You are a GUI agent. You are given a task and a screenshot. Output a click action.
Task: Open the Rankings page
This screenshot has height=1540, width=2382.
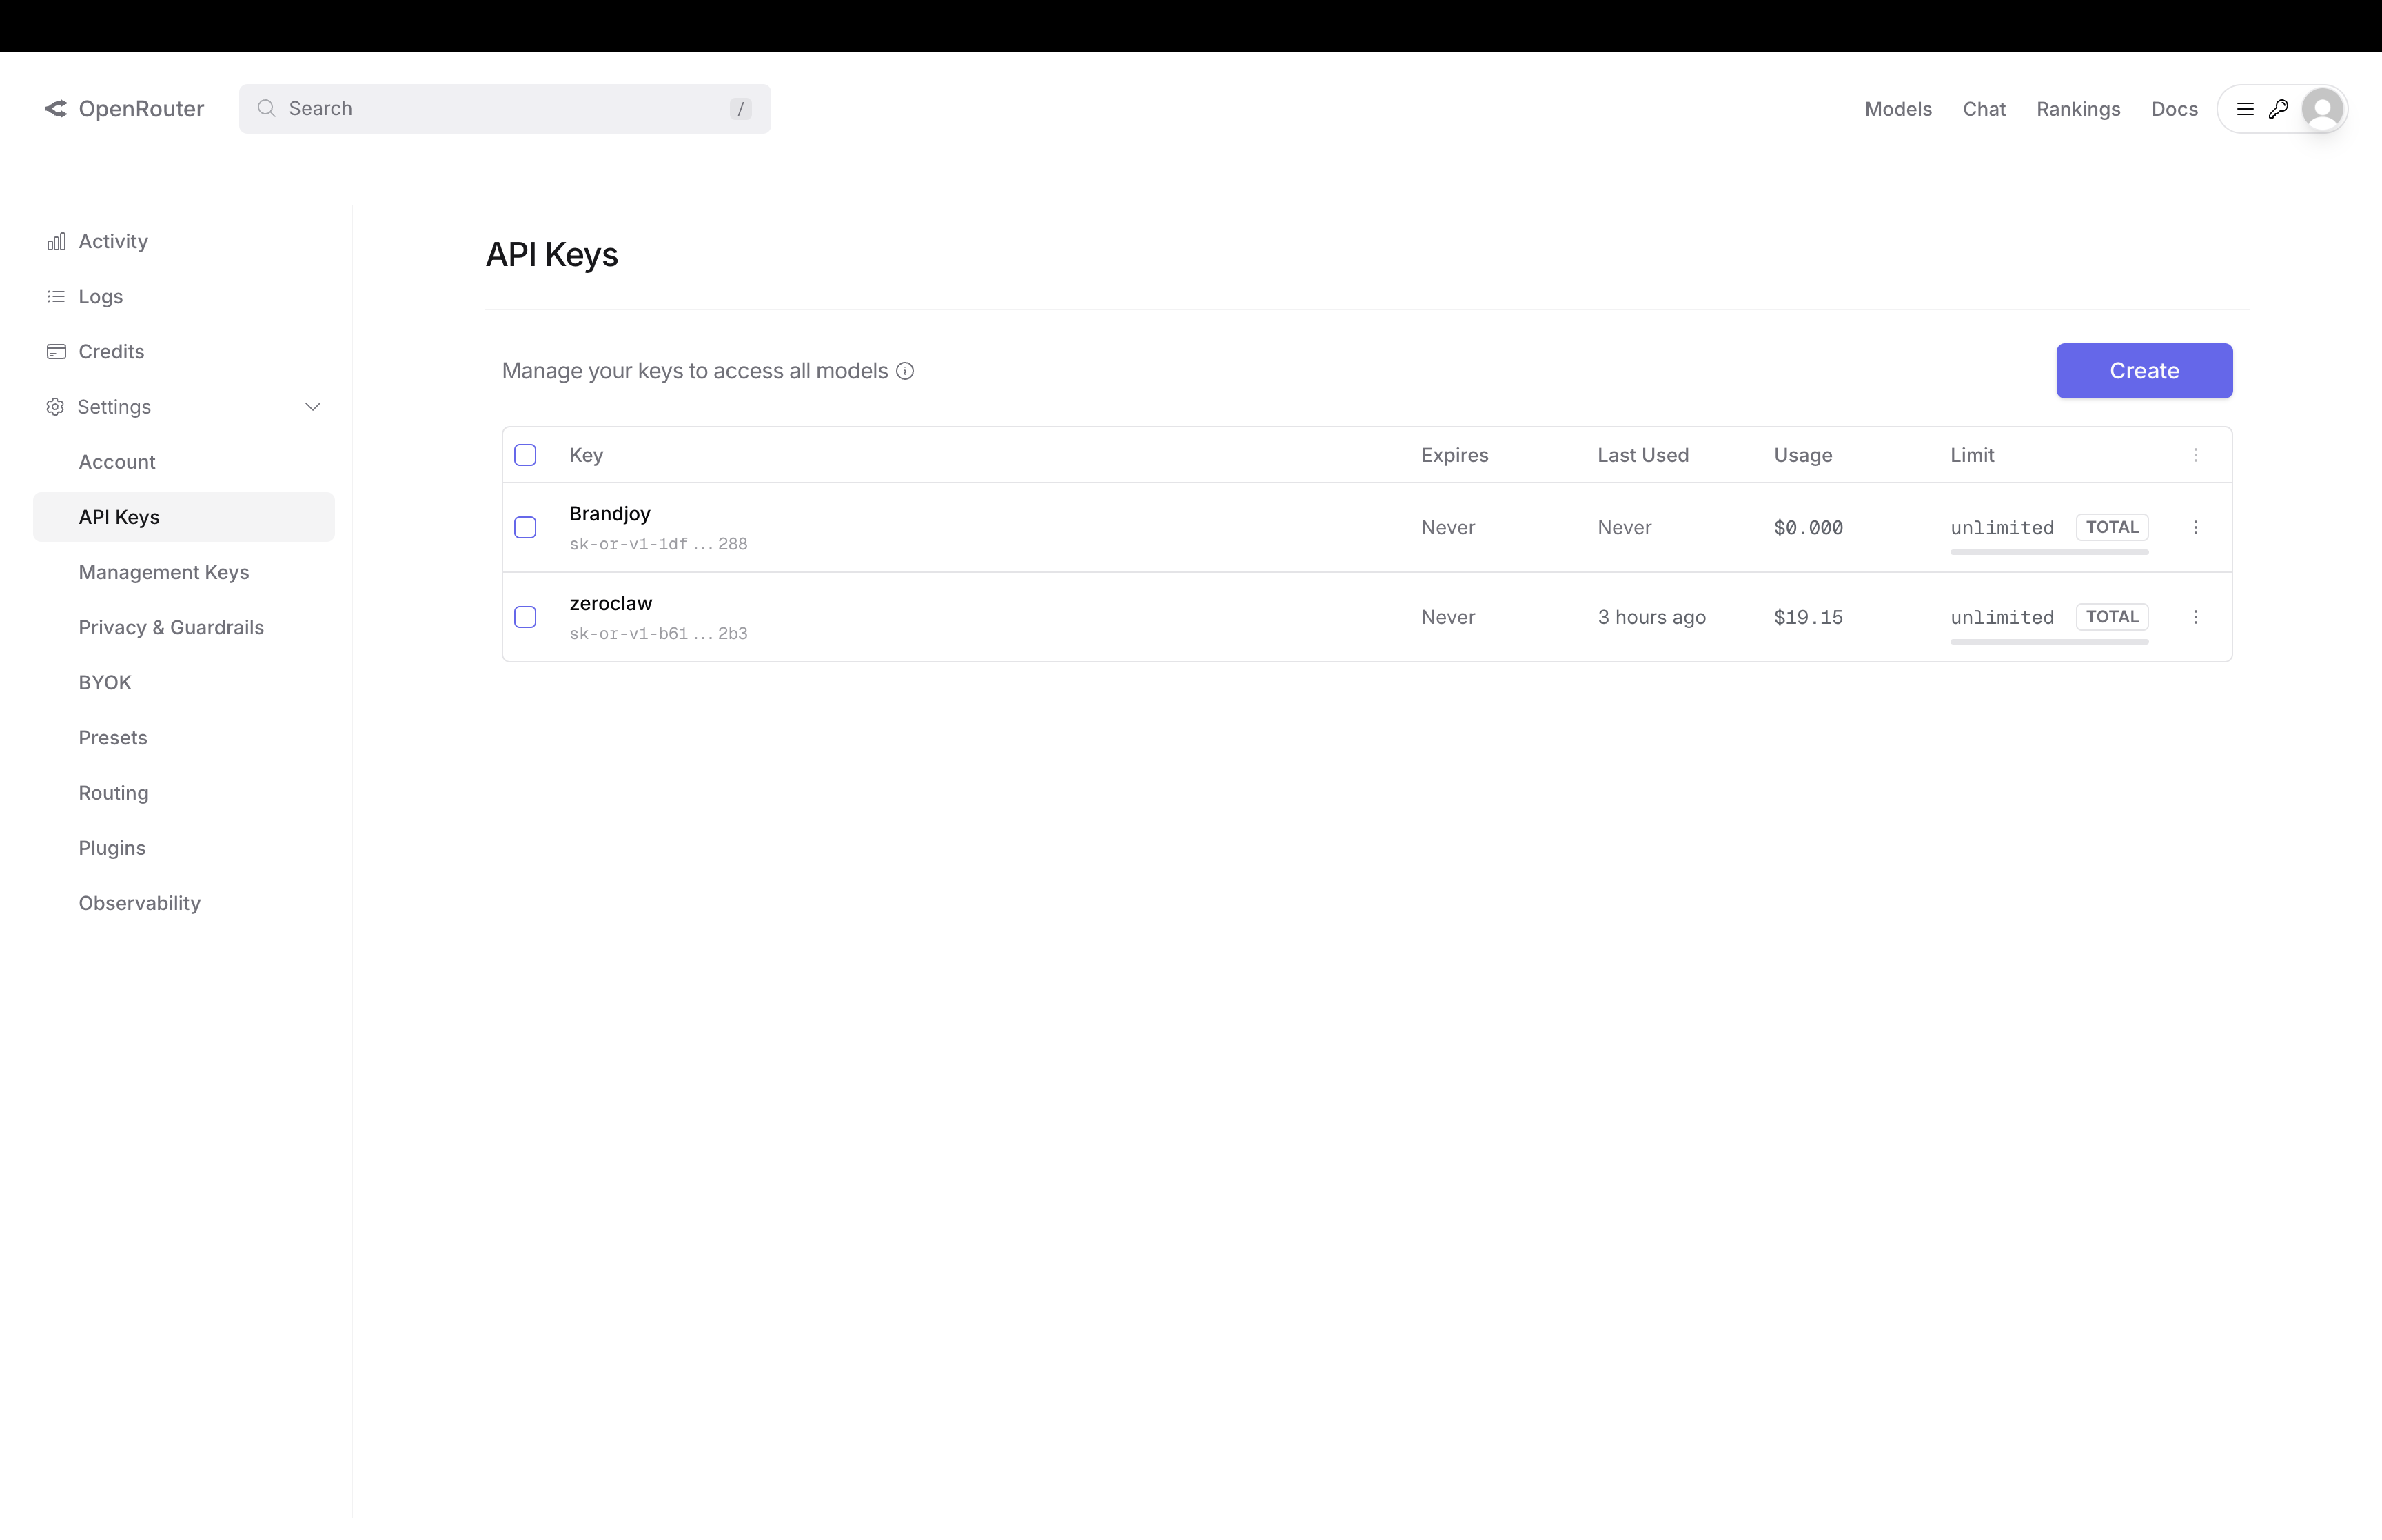tap(2077, 108)
